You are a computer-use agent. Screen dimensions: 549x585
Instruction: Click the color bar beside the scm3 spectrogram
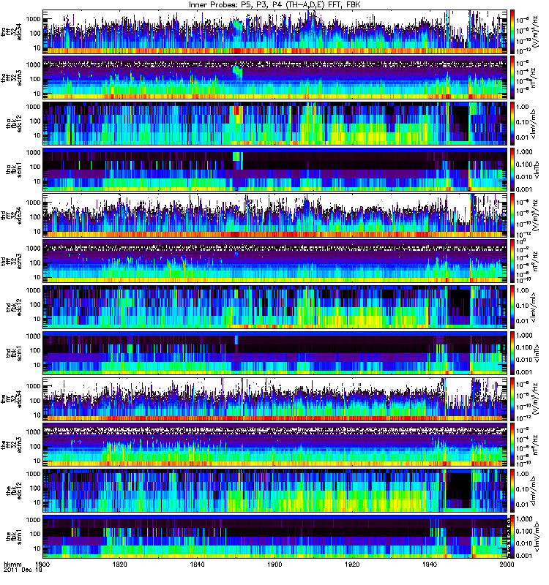[512, 445]
